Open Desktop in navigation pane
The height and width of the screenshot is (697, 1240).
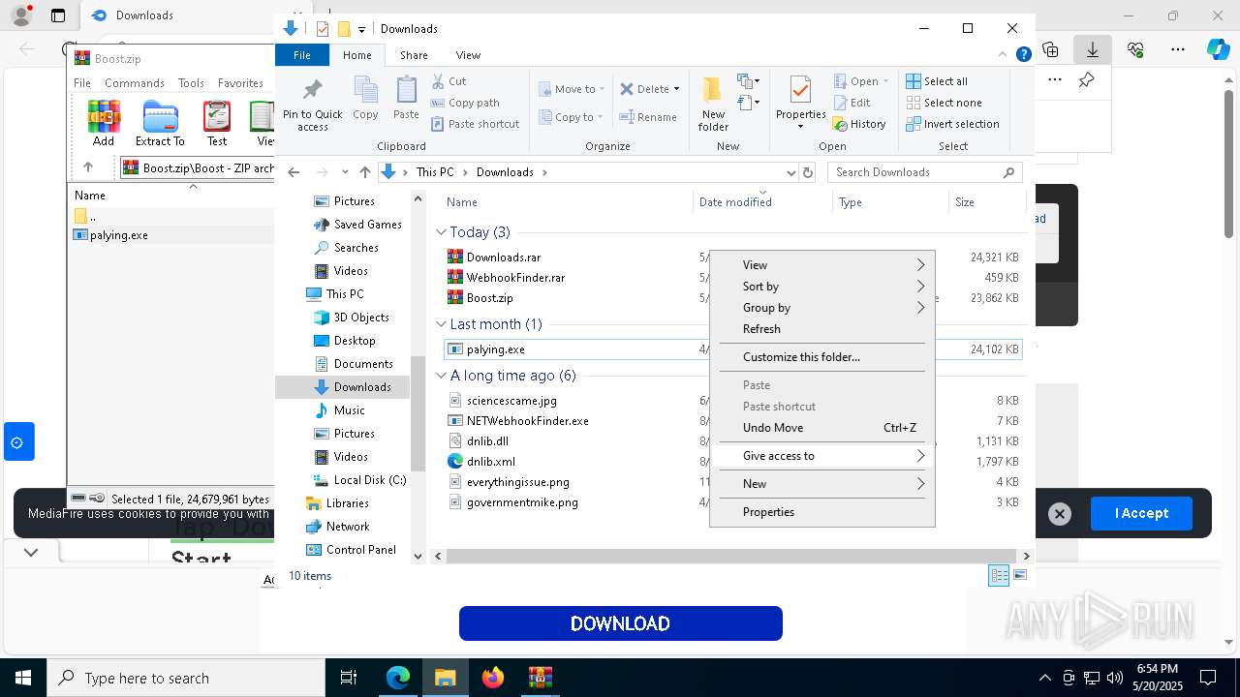click(x=354, y=341)
